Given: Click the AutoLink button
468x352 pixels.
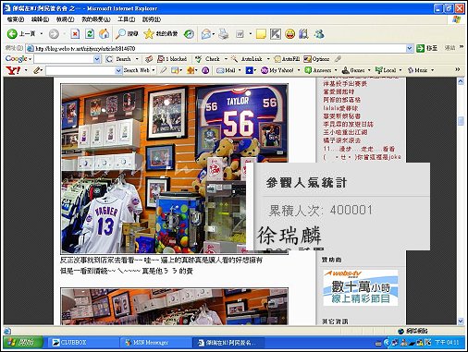Looking at the screenshot, I should (x=247, y=59).
